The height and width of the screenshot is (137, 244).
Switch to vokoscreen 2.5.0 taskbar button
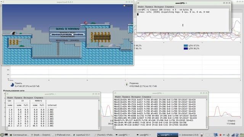(189, 135)
